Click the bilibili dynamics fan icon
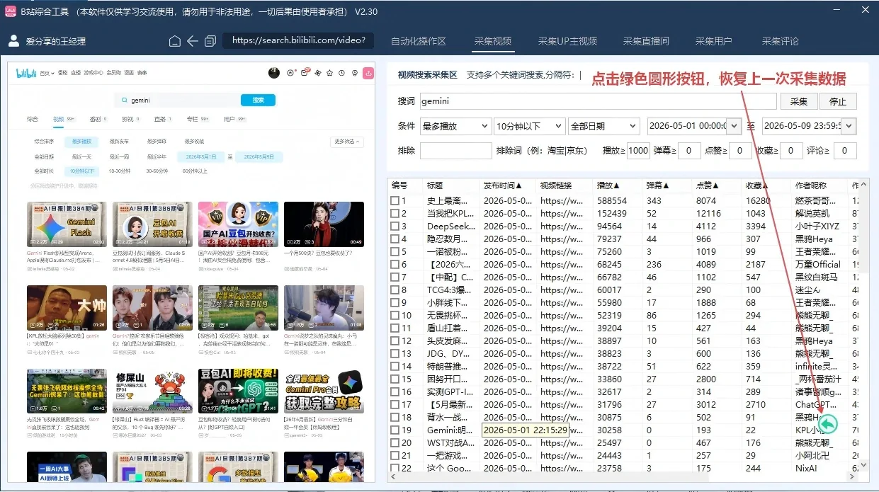 coord(317,73)
